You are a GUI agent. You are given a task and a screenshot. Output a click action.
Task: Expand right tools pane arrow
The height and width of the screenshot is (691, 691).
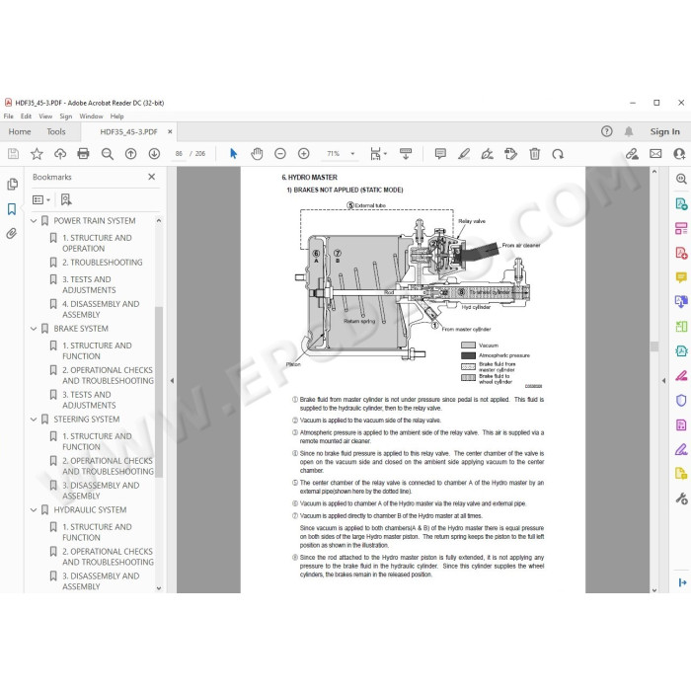click(663, 380)
